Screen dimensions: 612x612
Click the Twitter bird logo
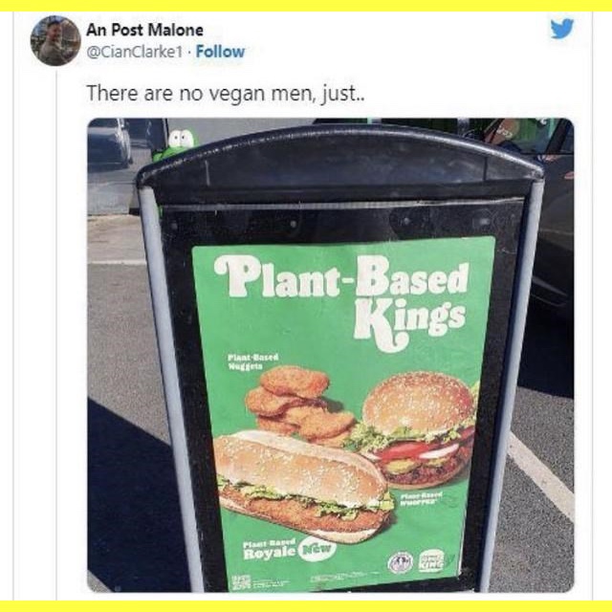(x=562, y=30)
